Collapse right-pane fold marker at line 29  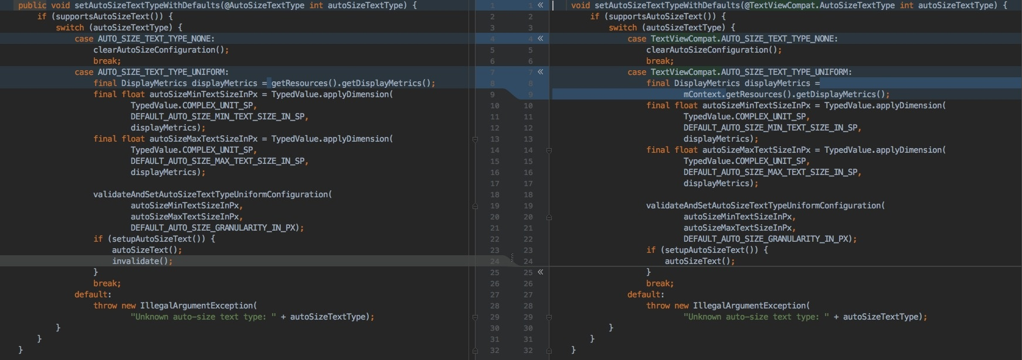(549, 317)
